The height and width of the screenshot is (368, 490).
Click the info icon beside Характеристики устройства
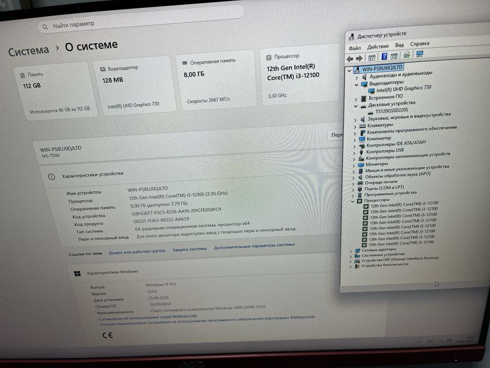51,177
